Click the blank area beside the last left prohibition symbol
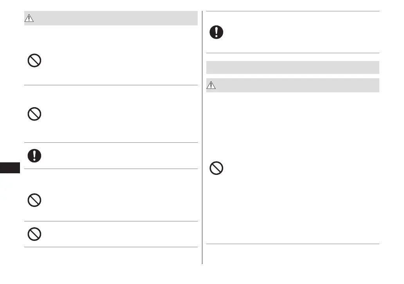 [117, 234]
